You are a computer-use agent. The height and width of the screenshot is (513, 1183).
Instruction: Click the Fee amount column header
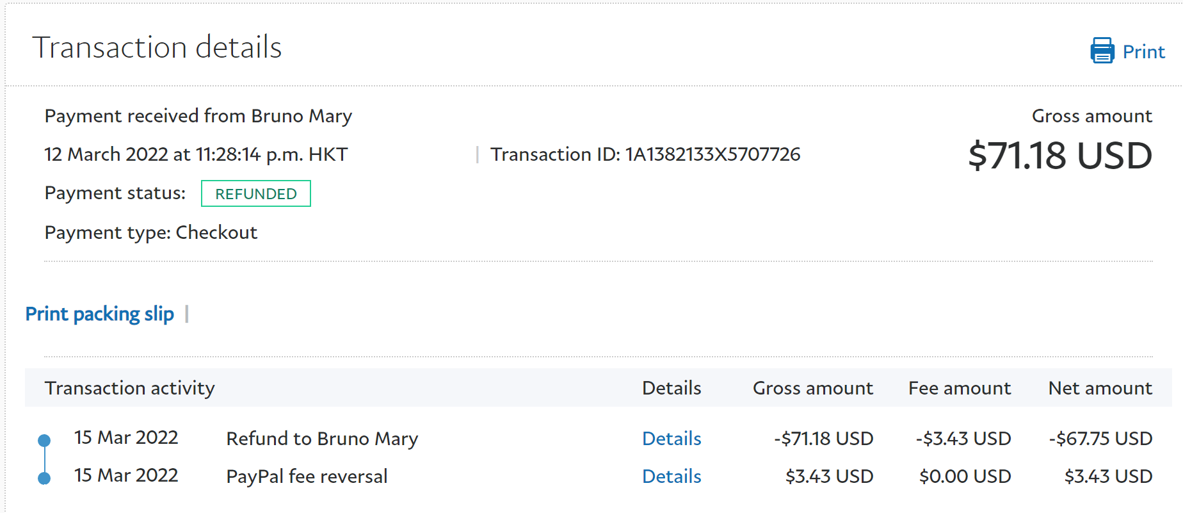[959, 388]
